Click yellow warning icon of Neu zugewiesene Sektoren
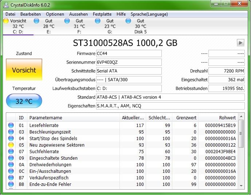This screenshot has width=251, height=195. pyautogui.click(x=11, y=145)
